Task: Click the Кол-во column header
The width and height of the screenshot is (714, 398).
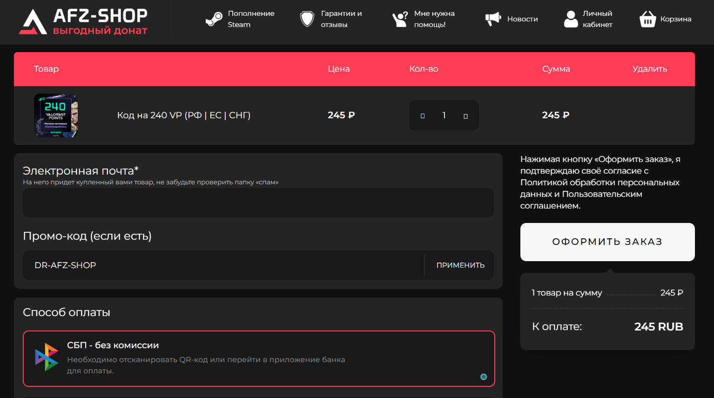Action: pos(424,69)
